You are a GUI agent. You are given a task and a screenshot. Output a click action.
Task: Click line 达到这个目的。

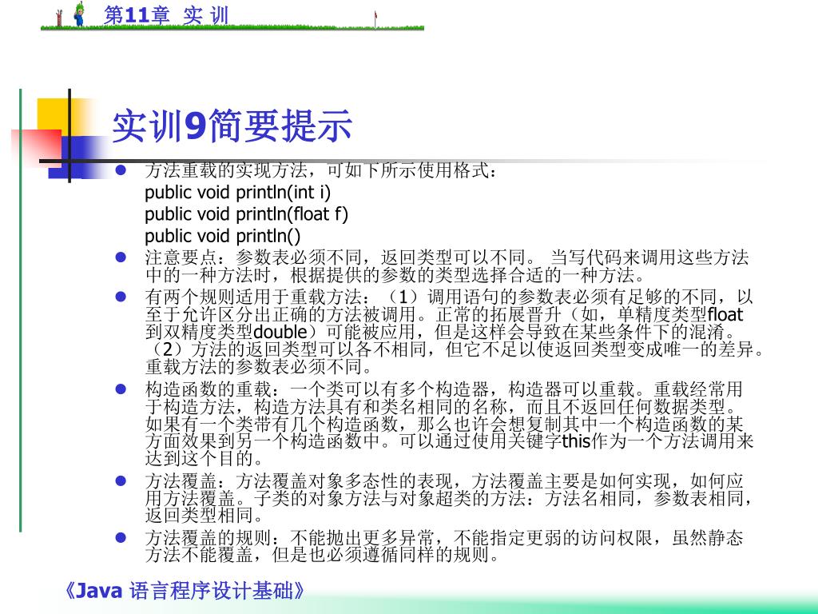(204, 458)
